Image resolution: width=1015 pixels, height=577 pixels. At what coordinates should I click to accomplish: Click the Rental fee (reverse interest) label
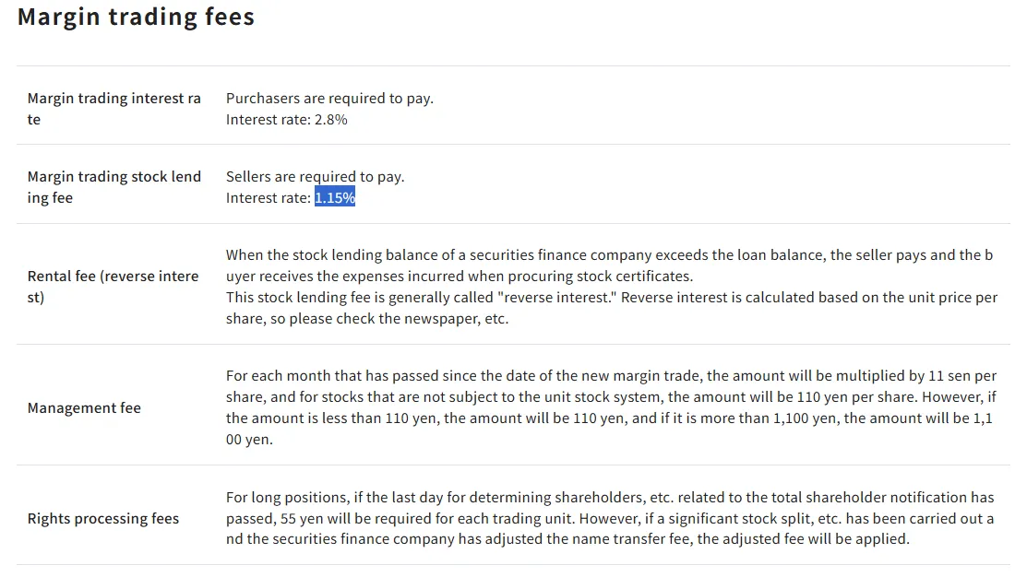(x=113, y=287)
